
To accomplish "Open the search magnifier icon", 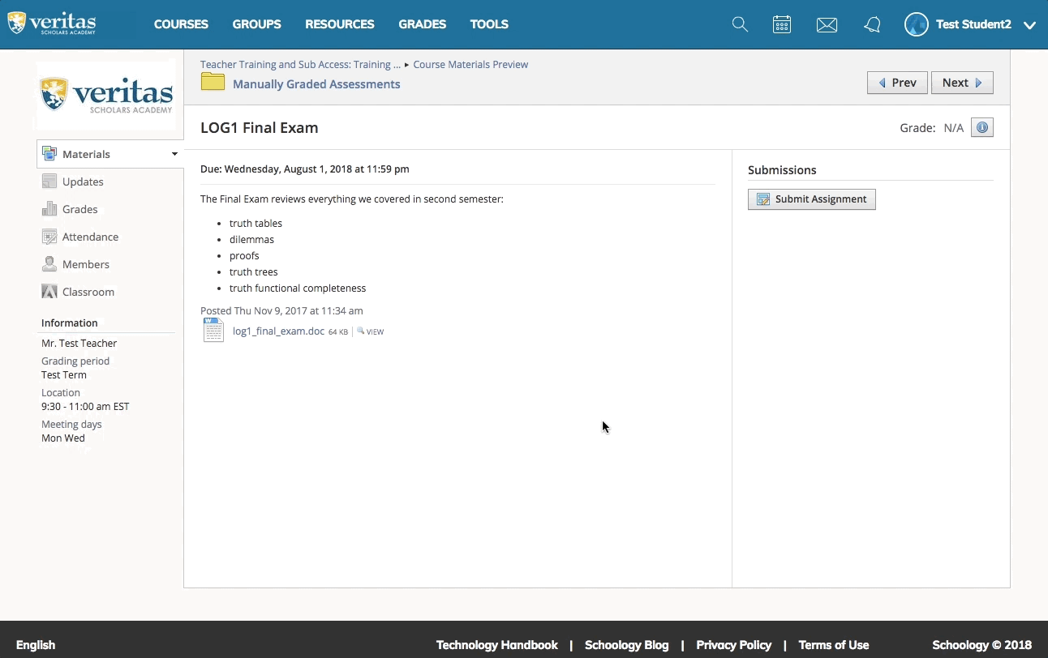I will point(740,24).
